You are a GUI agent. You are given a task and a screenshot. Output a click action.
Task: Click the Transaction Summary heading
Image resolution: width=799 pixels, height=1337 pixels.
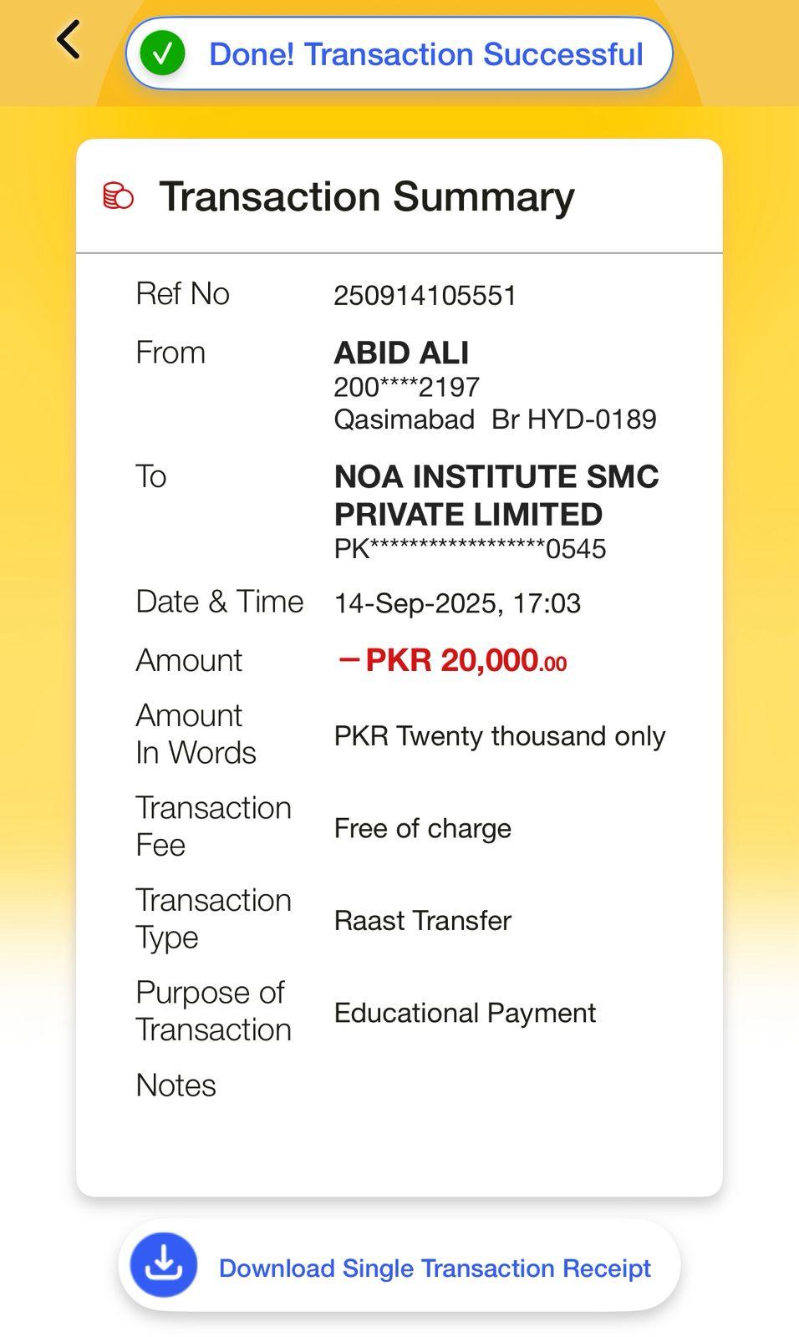point(367,196)
